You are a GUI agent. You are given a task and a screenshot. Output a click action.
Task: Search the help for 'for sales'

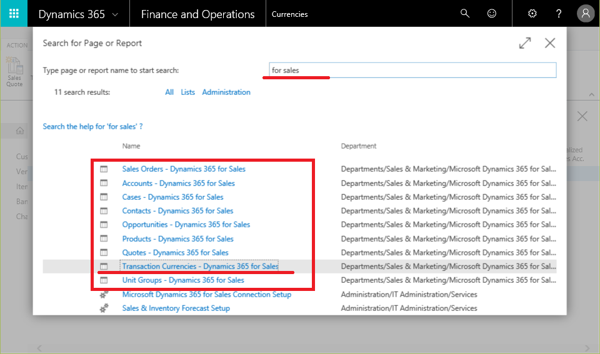point(92,127)
